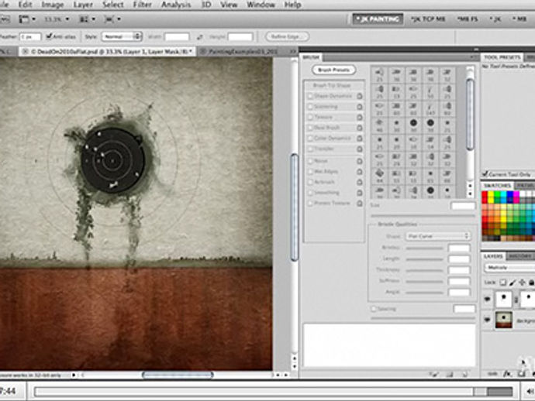535x401 pixels.
Task: Uncheck Current Tool Only
Action: pyautogui.click(x=485, y=173)
